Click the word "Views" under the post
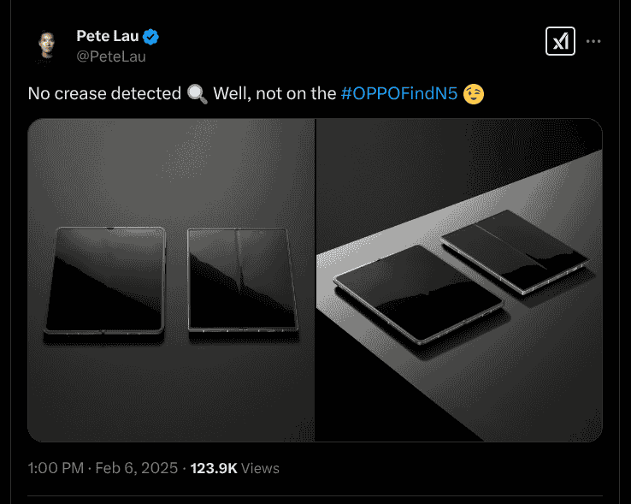The width and height of the screenshot is (631, 504). tap(261, 468)
